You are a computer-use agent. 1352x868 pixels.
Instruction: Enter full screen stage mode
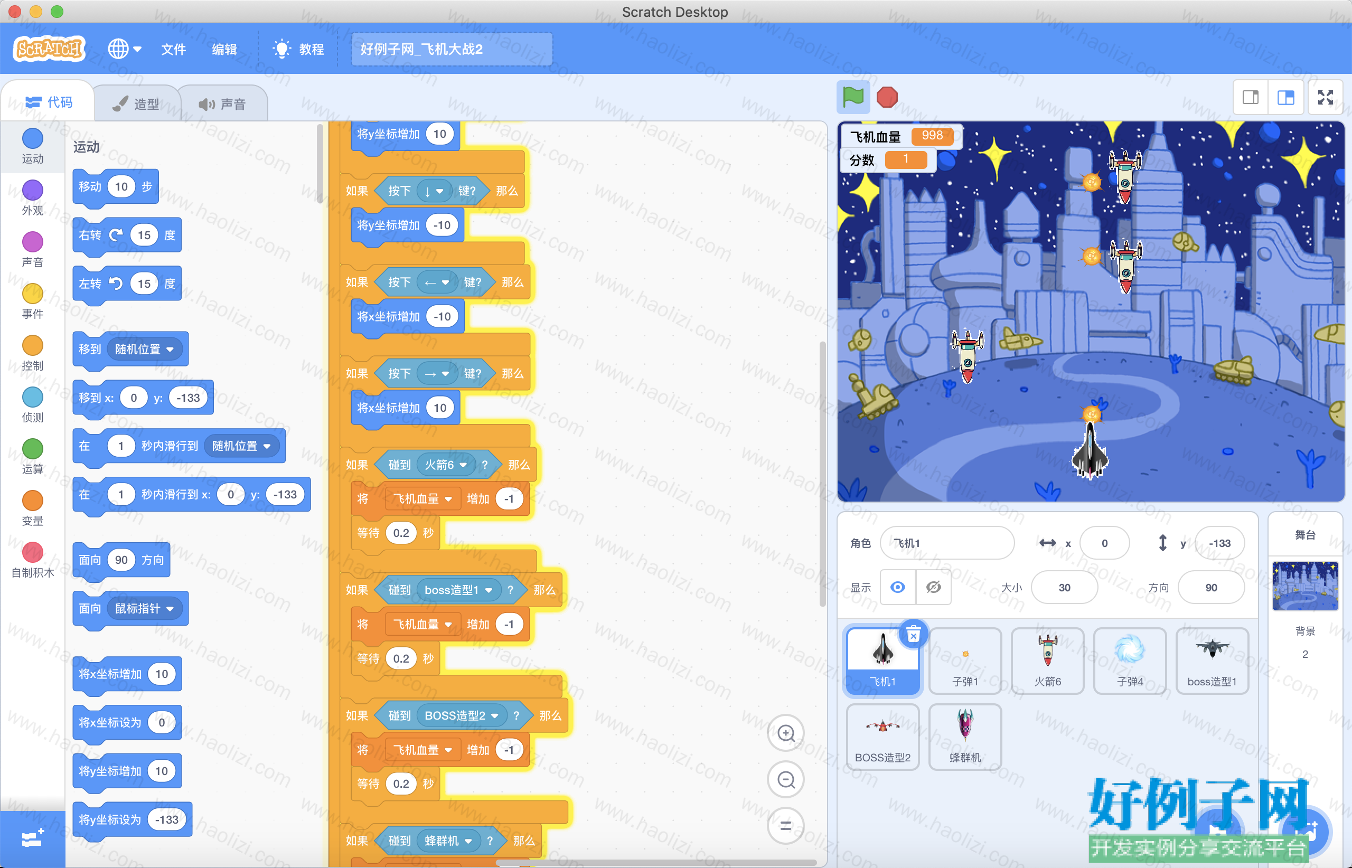coord(1326,98)
